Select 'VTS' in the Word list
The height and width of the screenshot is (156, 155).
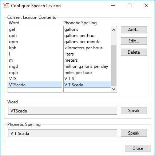[35, 79]
